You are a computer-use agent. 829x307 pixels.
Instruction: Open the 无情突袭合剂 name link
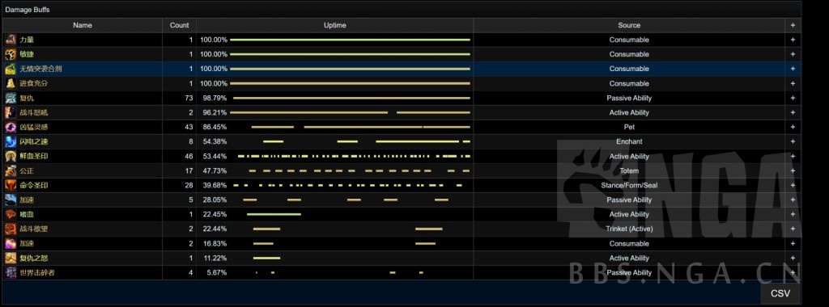pyautogui.click(x=41, y=69)
